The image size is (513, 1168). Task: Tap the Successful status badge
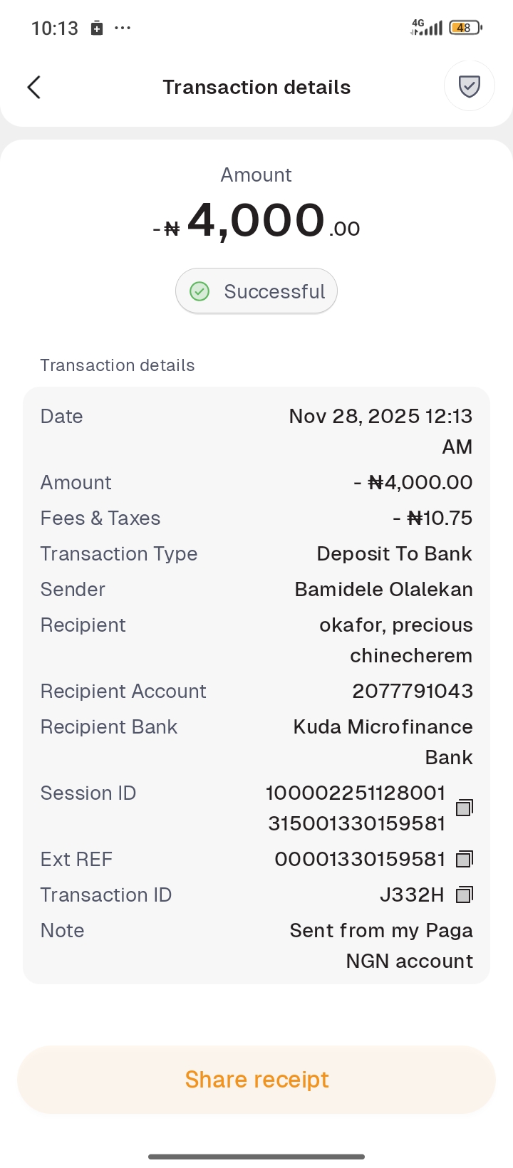(x=256, y=291)
